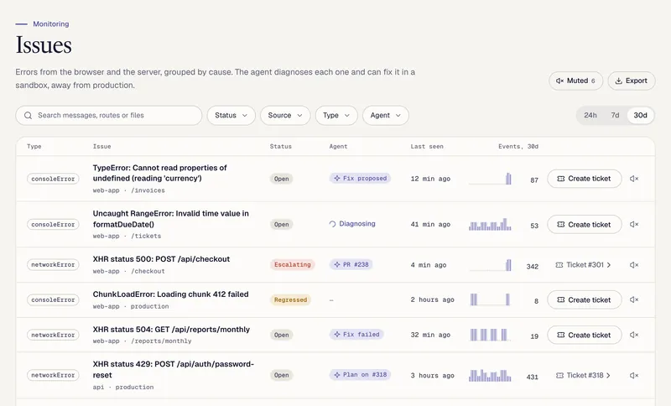Screen dimensions: 671x406
Task: Switch time range to 7d
Action: 615,116
